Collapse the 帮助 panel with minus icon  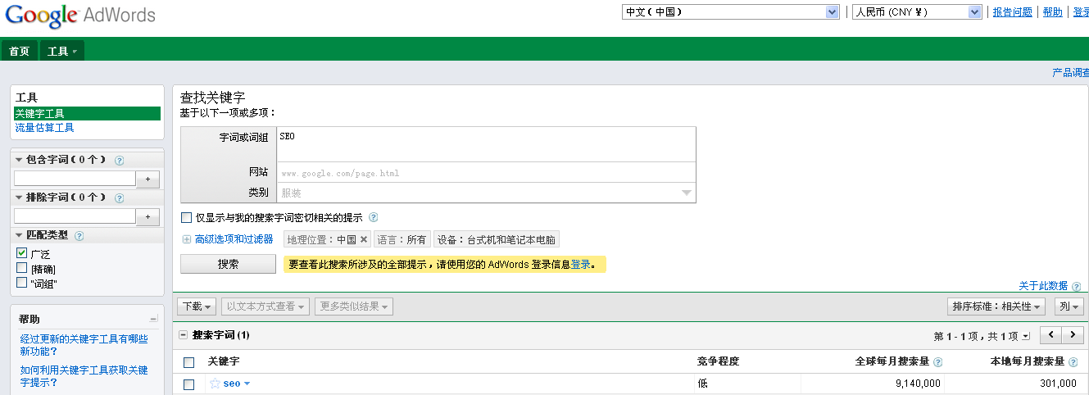tap(153, 319)
